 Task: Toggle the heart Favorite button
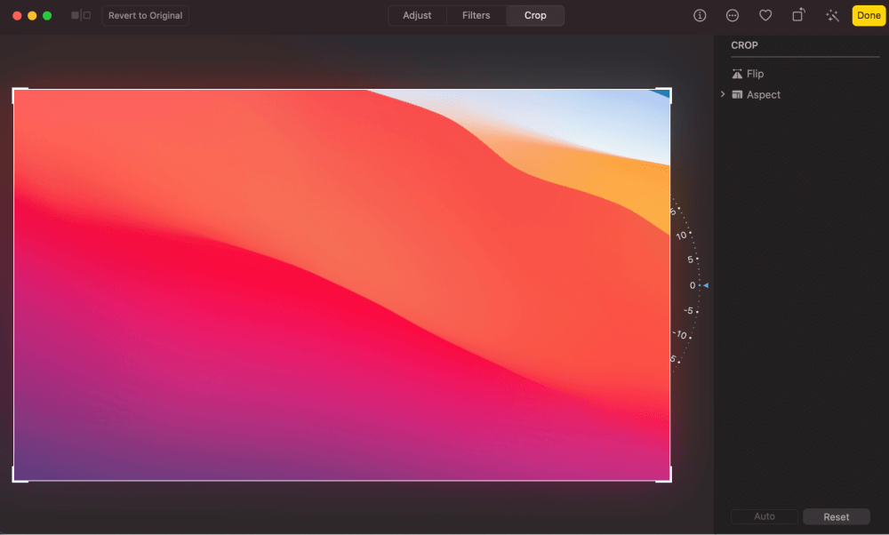(x=765, y=15)
